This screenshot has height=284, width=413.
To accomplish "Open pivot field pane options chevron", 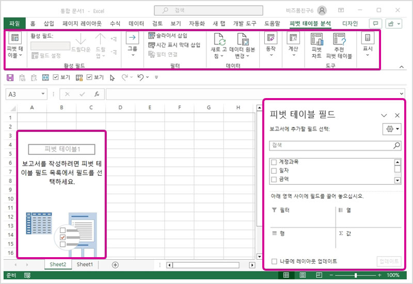I will click(384, 115).
